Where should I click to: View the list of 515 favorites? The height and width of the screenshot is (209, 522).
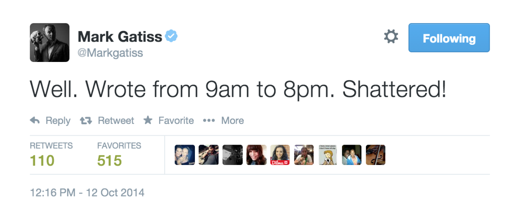tap(110, 160)
